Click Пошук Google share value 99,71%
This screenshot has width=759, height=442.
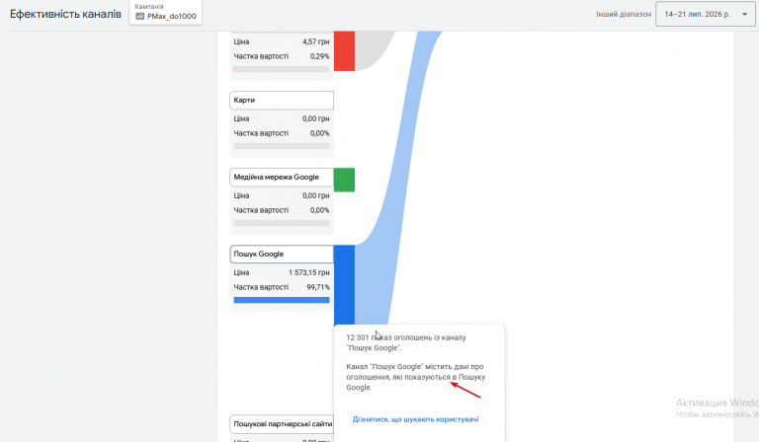click(318, 287)
